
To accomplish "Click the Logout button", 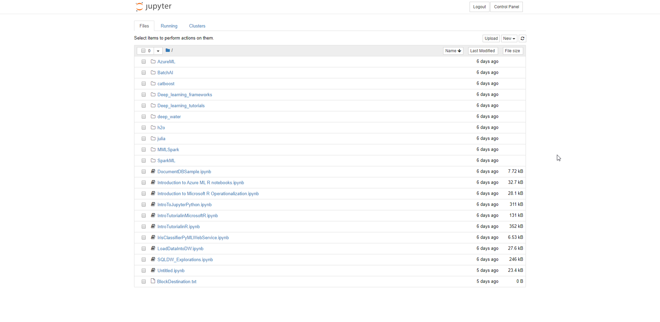I will pos(479,7).
